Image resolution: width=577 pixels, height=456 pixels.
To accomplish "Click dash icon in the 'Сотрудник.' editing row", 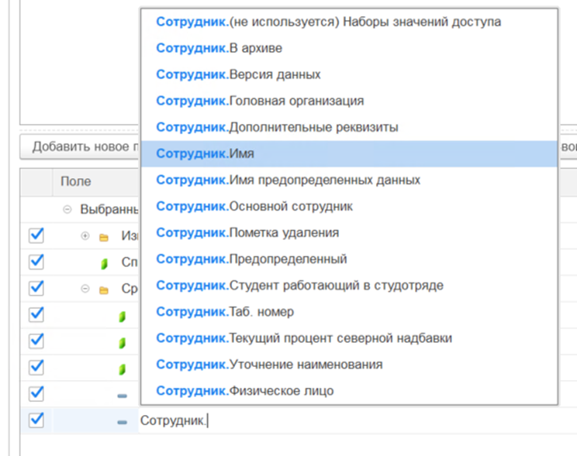I will point(122,422).
